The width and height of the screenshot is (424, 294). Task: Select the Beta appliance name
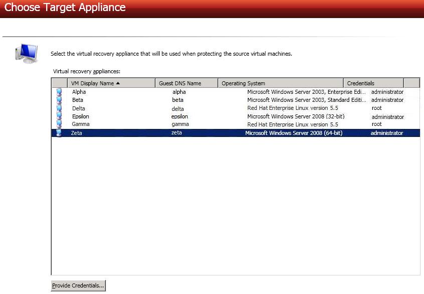pos(78,100)
